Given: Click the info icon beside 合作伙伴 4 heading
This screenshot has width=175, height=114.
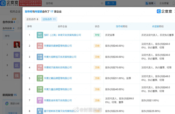Looking at the screenshot, I should pyautogui.click(x=18, y=22).
